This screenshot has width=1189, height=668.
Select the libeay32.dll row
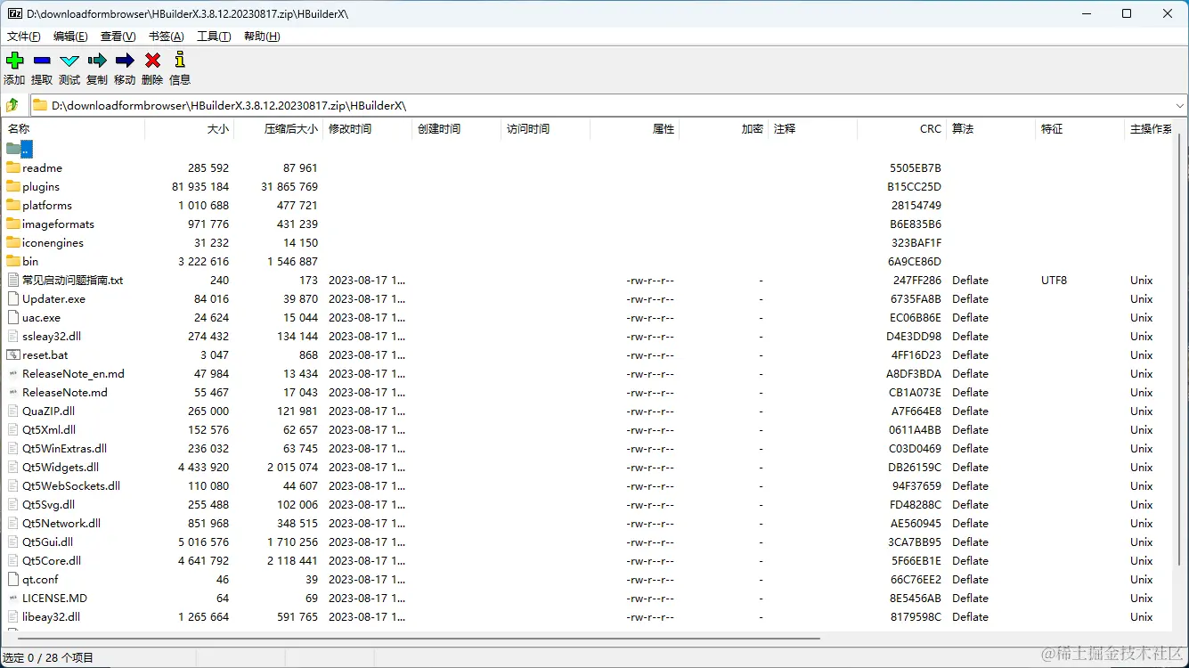(x=588, y=616)
